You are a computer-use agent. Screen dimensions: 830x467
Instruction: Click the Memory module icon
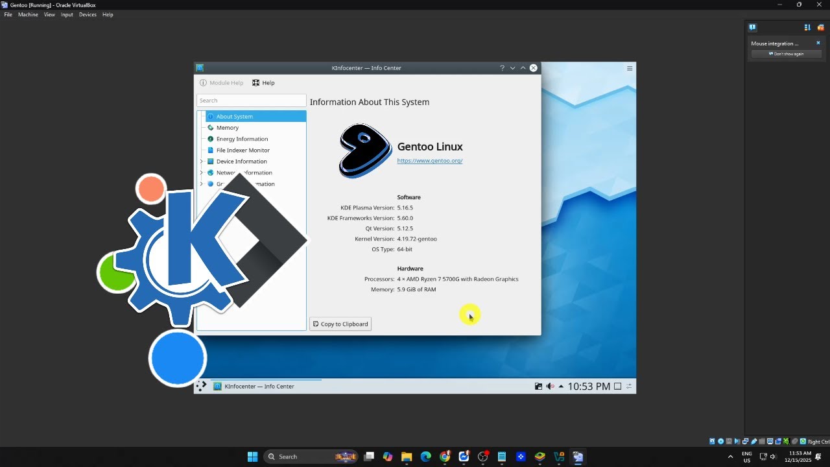tap(211, 128)
